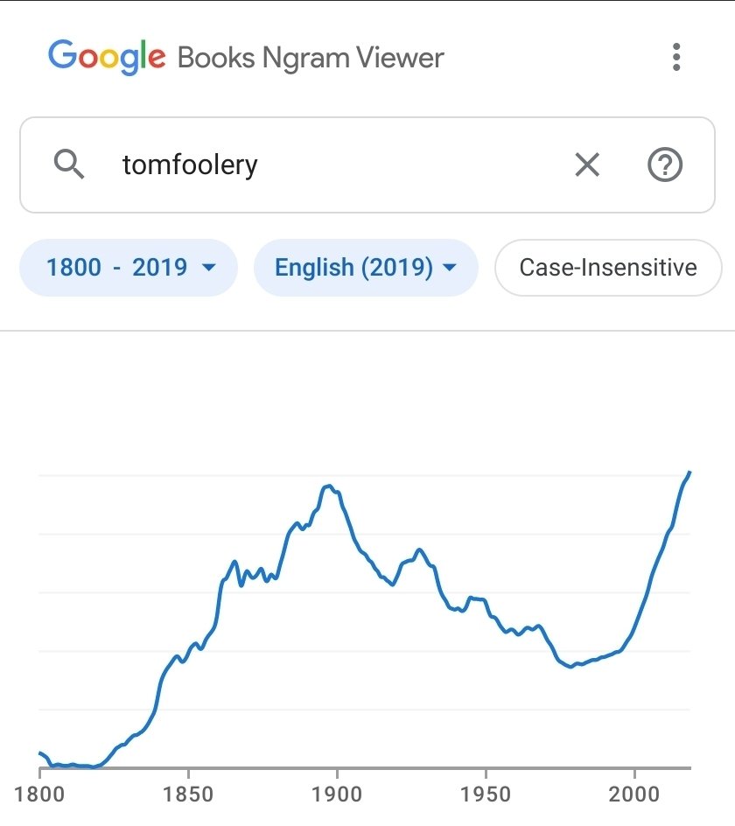
Task: Click the arrow on year range chip
Action: 209,268
